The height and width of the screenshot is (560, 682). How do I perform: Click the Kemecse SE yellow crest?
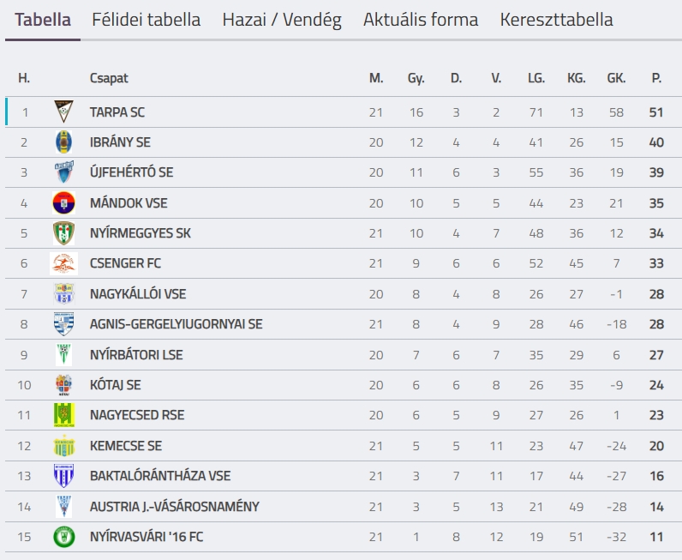click(64, 445)
